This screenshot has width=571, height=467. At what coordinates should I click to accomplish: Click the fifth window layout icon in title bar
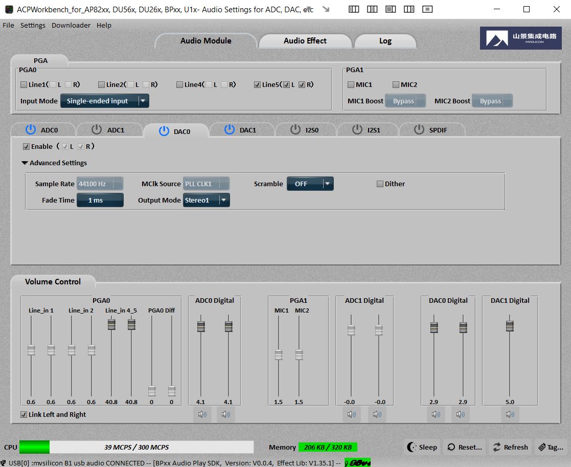pyautogui.click(x=427, y=9)
